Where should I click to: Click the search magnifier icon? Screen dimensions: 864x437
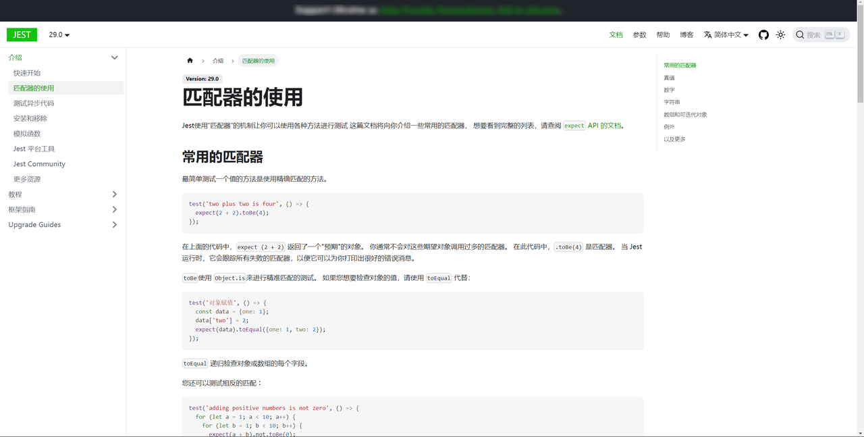click(800, 34)
